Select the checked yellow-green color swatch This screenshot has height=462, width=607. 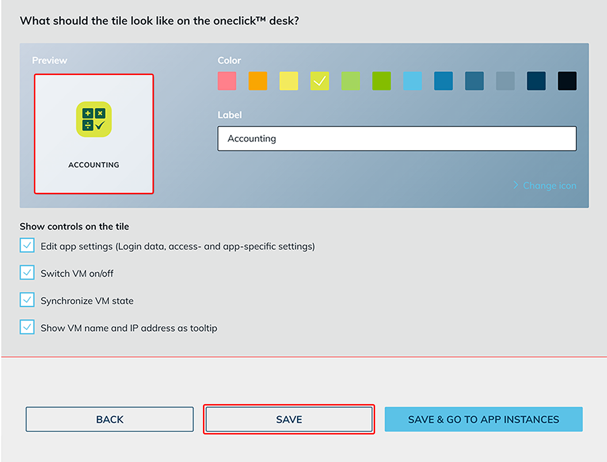coord(320,81)
